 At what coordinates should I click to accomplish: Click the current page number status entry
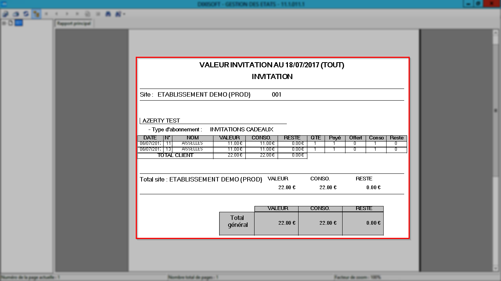(31, 277)
